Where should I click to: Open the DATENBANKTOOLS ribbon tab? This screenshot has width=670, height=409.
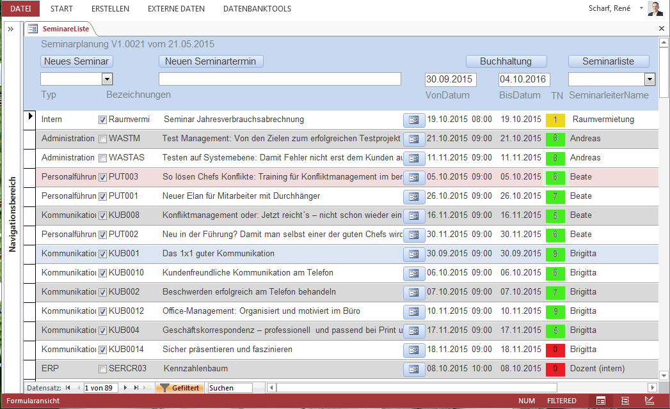[257, 9]
